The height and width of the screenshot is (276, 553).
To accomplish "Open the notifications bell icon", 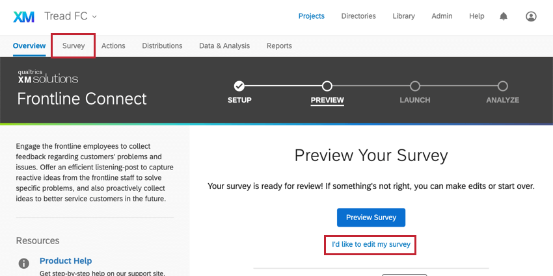I will click(504, 16).
